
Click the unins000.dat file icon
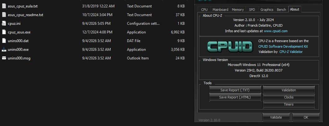[x=4, y=41]
